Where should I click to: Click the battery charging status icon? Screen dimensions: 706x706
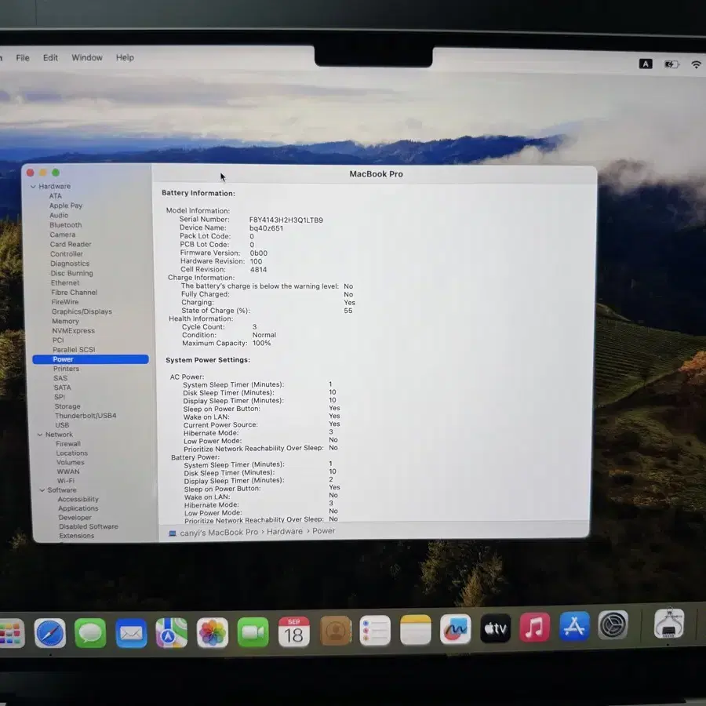(x=671, y=64)
